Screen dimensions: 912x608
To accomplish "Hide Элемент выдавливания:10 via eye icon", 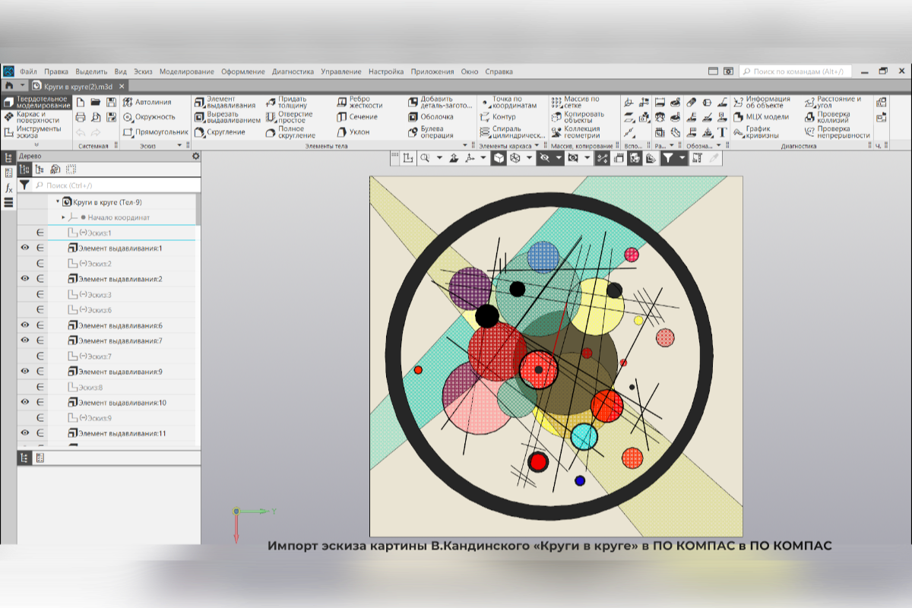I will tap(25, 402).
